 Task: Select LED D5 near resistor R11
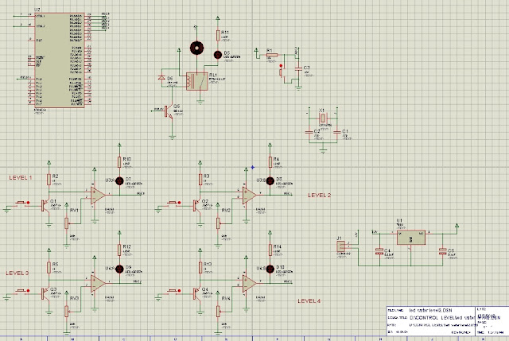coord(218,55)
